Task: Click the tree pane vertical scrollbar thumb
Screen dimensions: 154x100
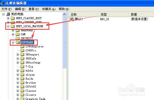Action: point(64,42)
